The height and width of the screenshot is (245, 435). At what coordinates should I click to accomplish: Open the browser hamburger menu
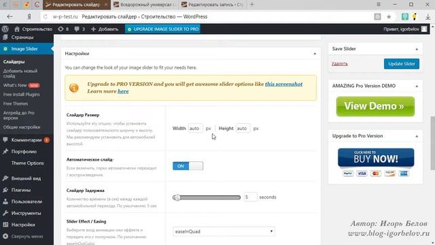379,5
